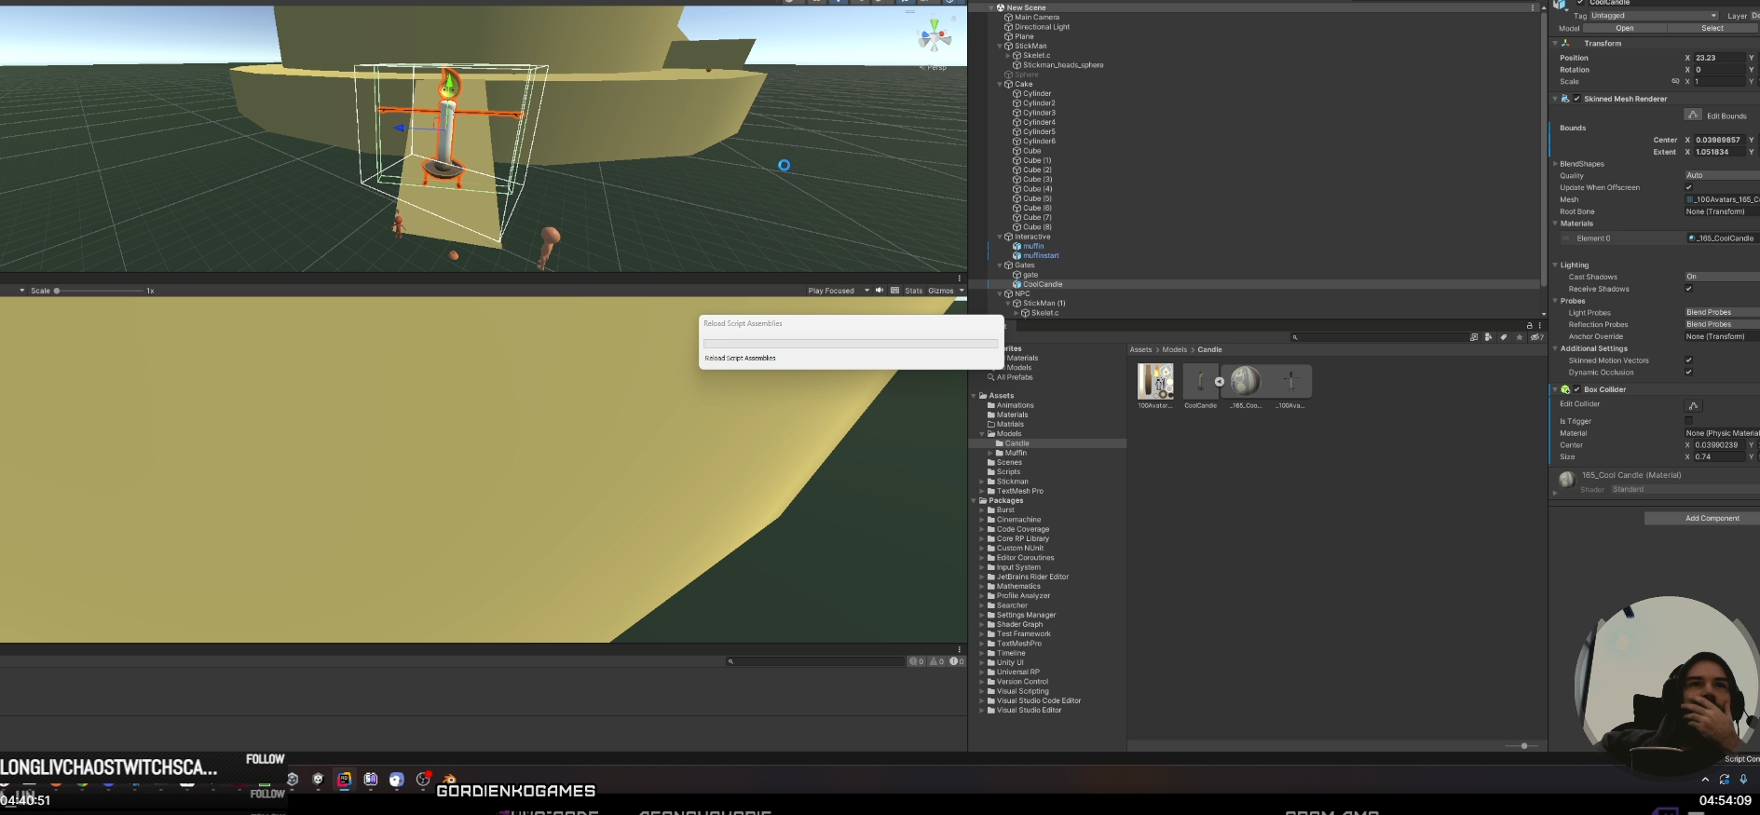
Task: Open JetBrains Rider from taskbar
Action: (x=344, y=780)
